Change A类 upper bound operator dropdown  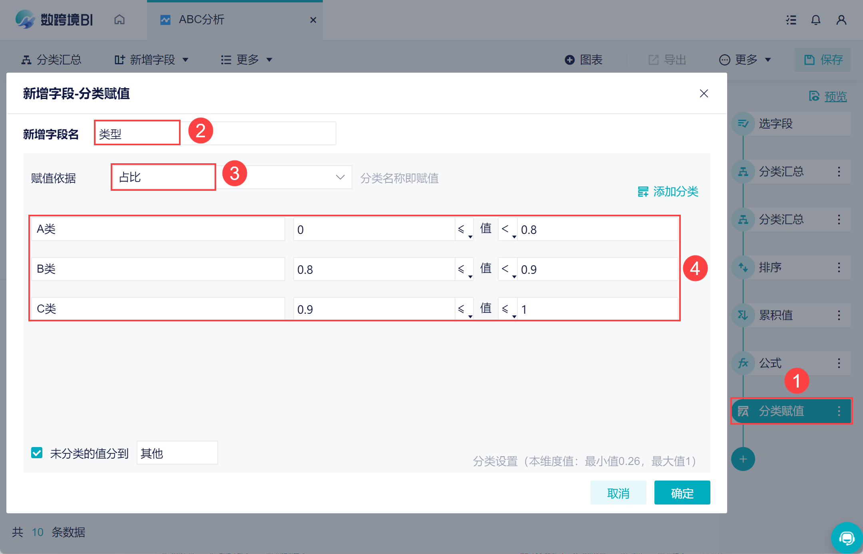[x=507, y=230]
